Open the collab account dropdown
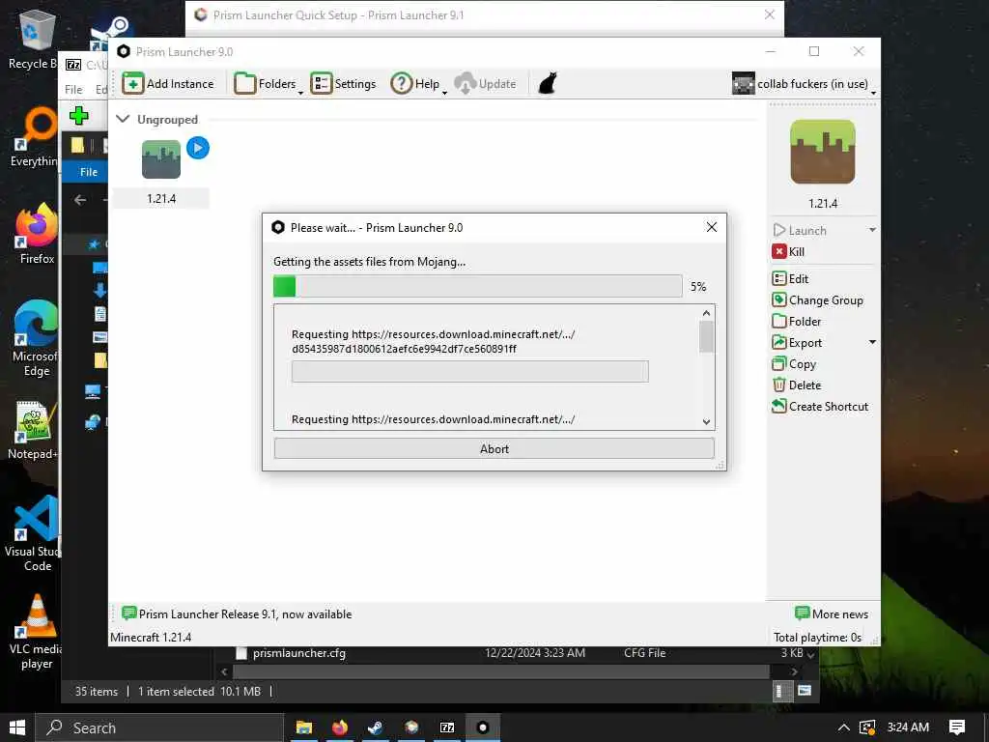Image resolution: width=989 pixels, height=742 pixels. click(x=805, y=84)
